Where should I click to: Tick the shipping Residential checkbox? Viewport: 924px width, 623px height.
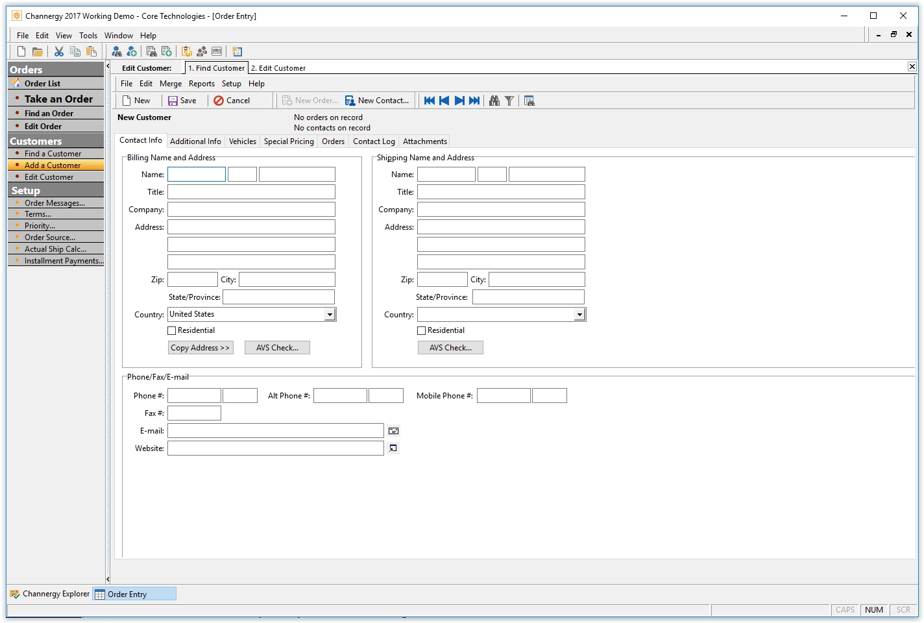[422, 330]
